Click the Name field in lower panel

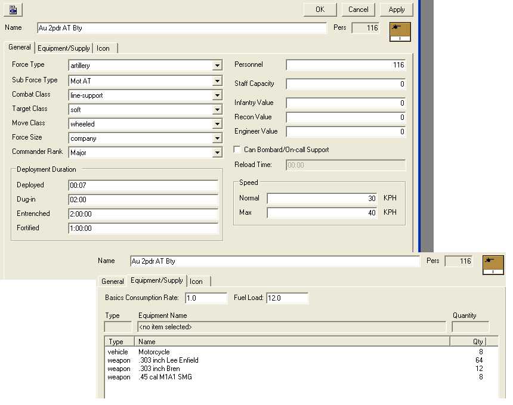275,261
